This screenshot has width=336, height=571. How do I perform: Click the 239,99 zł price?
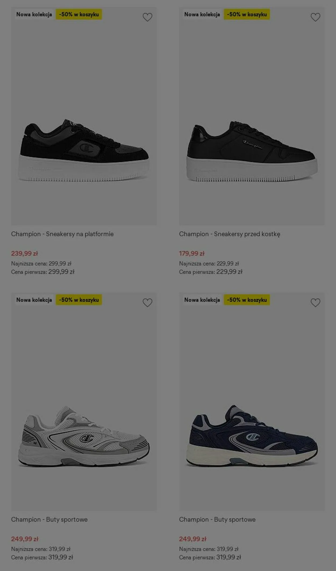(x=24, y=253)
